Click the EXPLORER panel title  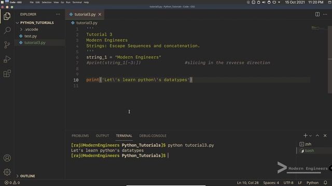pyautogui.click(x=28, y=14)
